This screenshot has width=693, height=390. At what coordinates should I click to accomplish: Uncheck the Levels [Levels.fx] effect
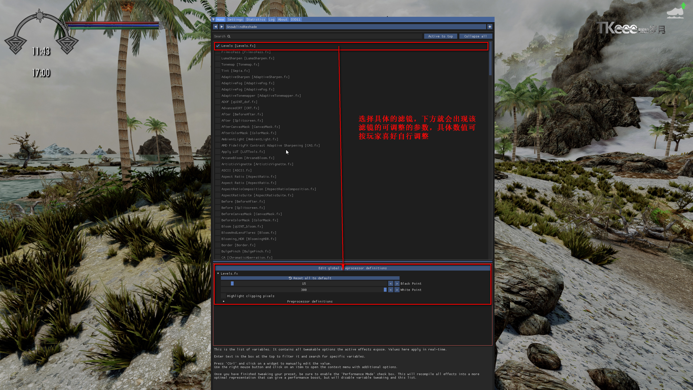(x=218, y=46)
